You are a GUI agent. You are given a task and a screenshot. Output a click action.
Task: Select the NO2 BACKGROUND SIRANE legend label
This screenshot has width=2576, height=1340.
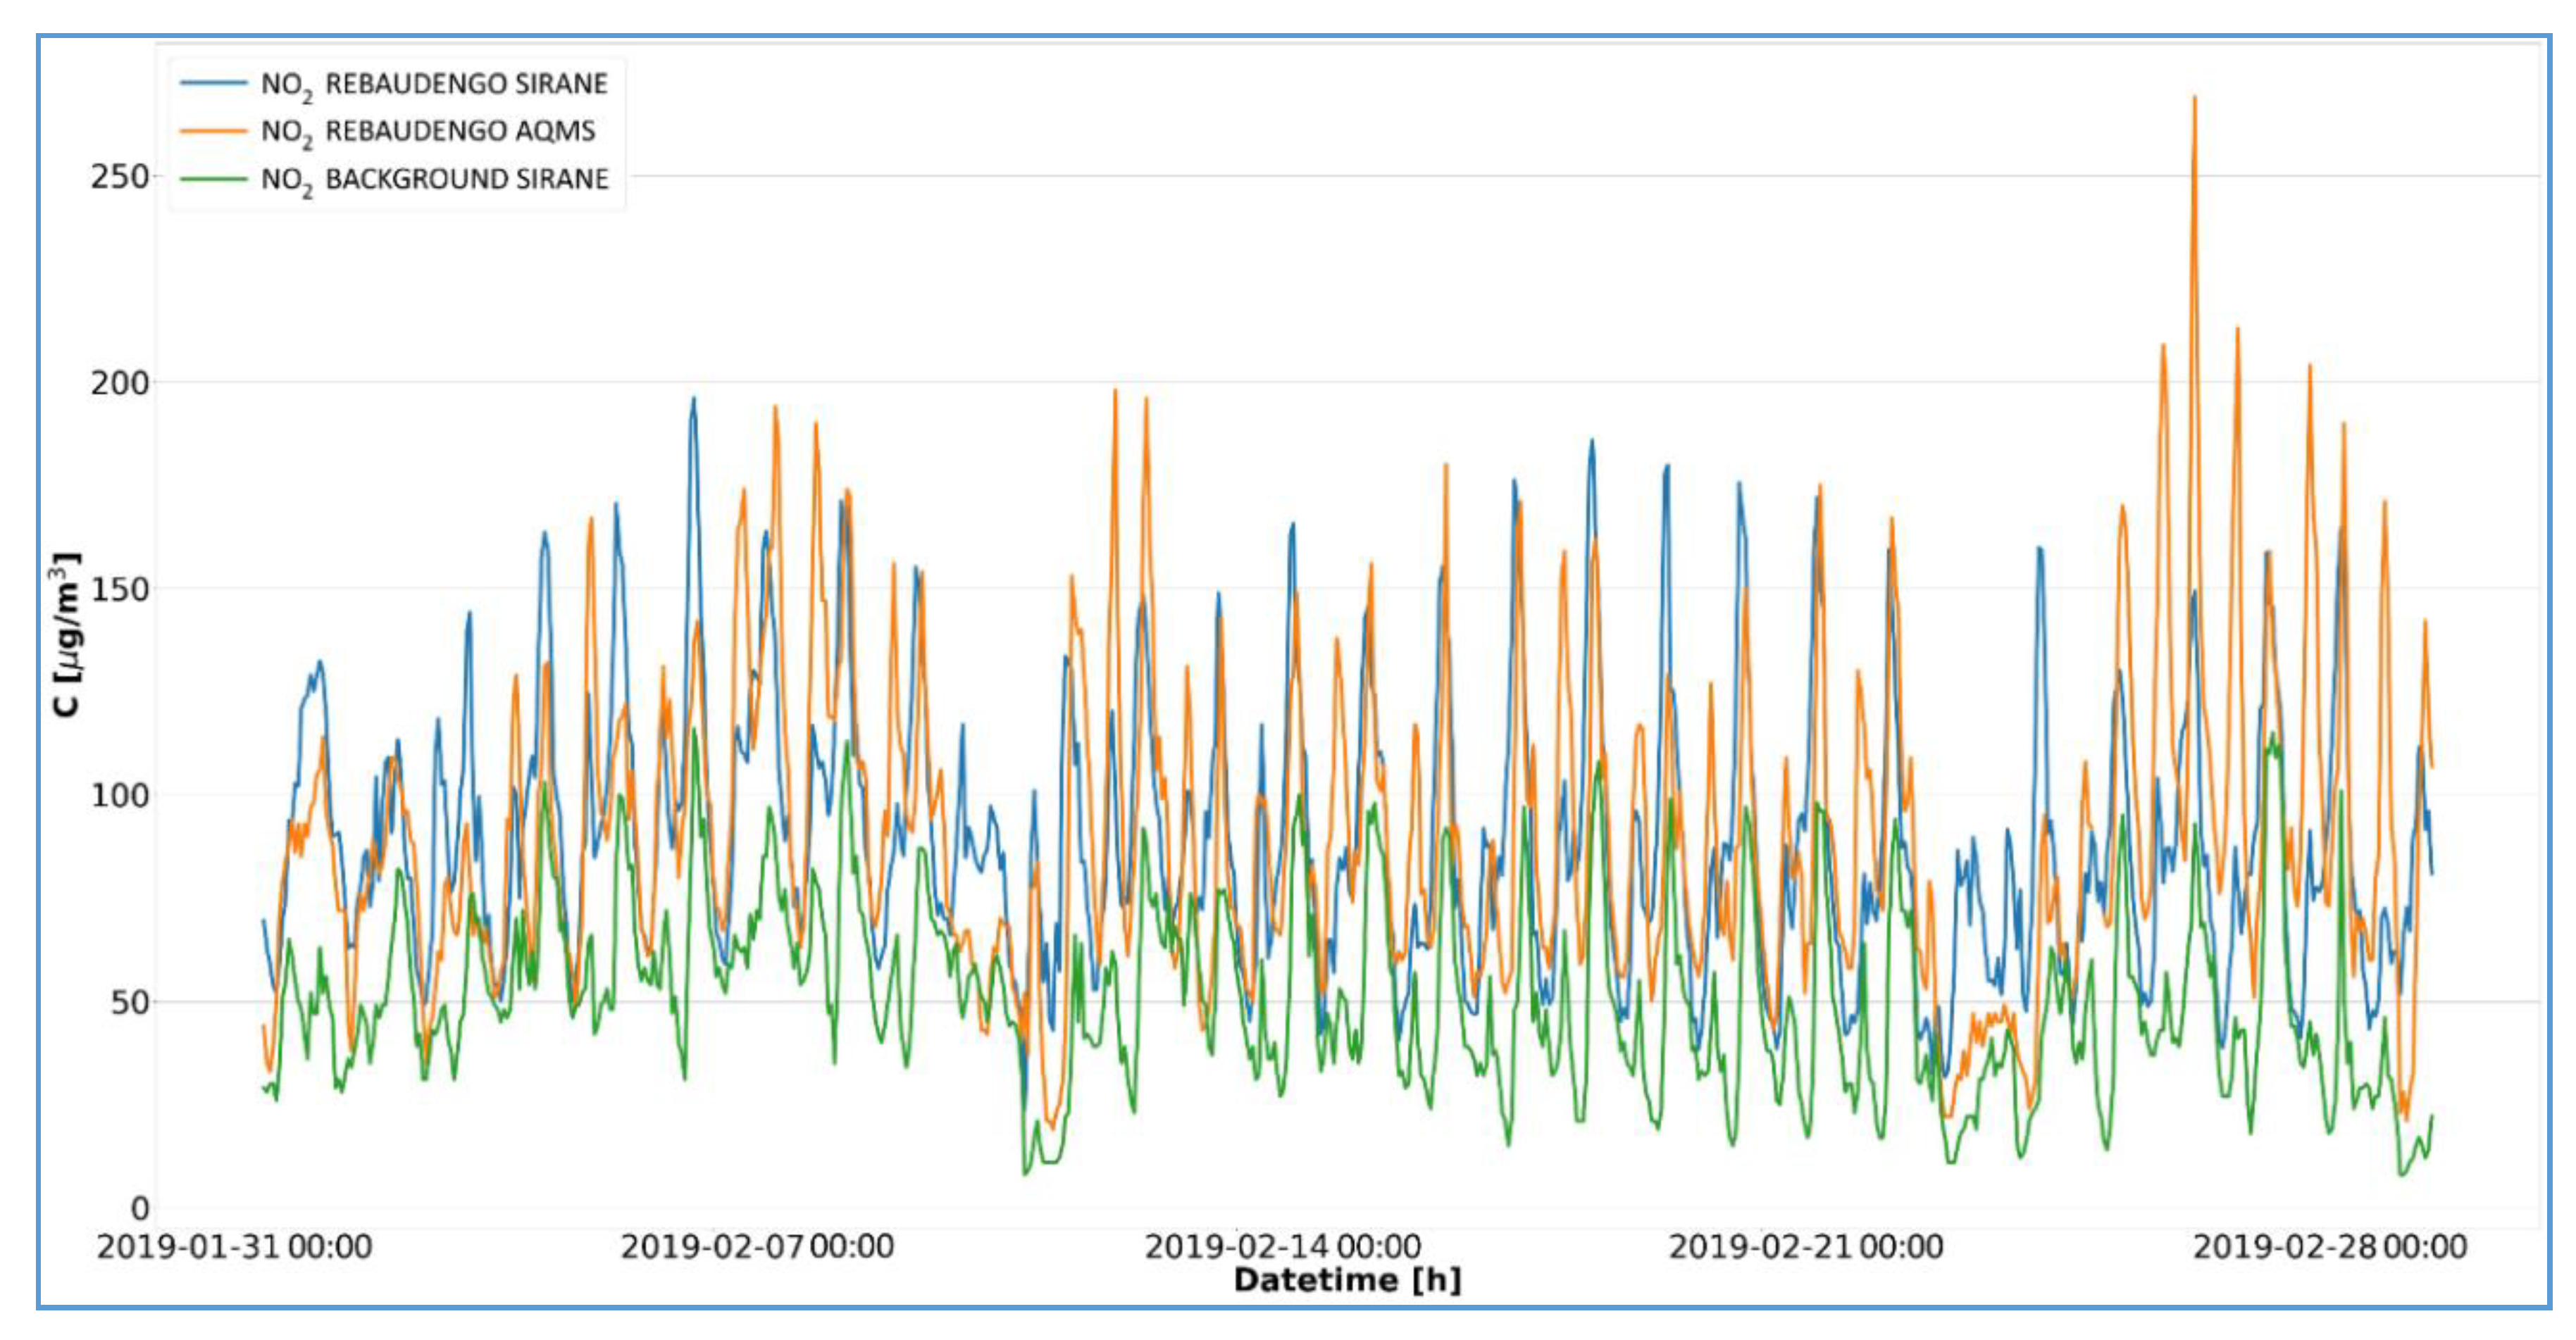(x=434, y=180)
